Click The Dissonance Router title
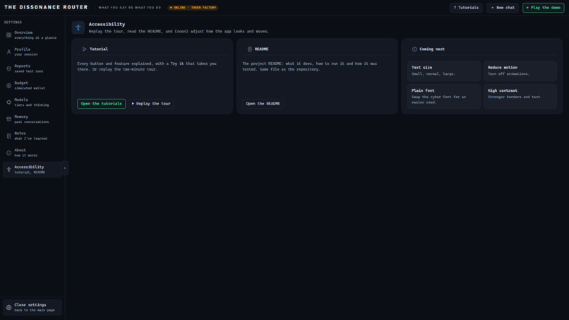 (x=46, y=7)
